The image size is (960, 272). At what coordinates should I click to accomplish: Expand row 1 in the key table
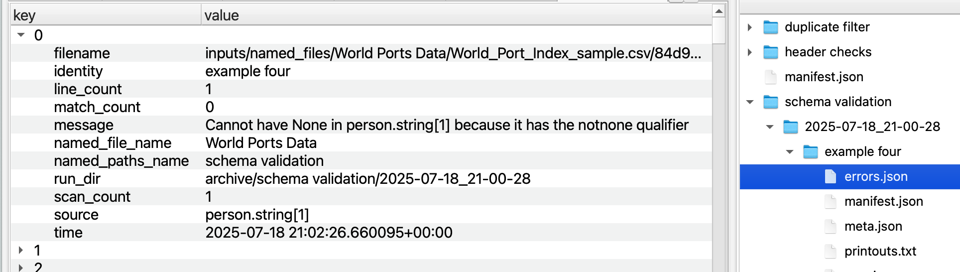(20, 250)
